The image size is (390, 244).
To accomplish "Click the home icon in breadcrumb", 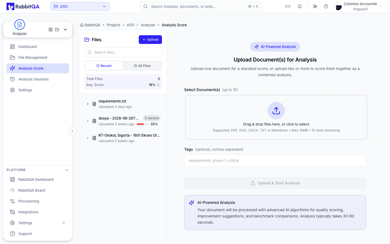I will (x=82, y=25).
